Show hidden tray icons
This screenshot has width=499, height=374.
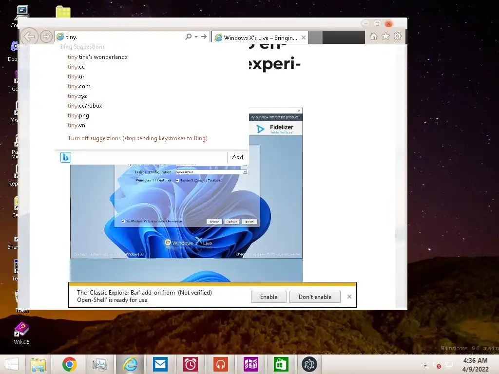425,366
